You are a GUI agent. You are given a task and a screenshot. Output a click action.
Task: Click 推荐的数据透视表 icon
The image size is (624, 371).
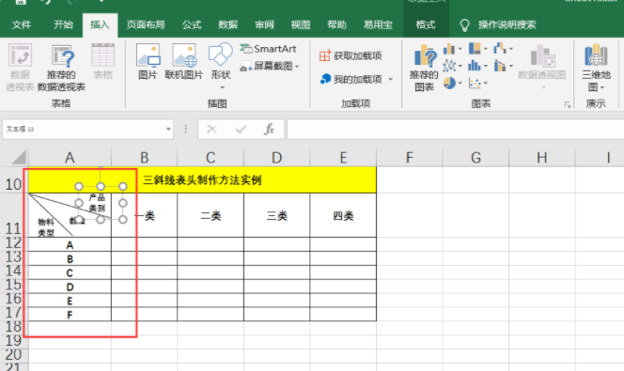coord(61,68)
